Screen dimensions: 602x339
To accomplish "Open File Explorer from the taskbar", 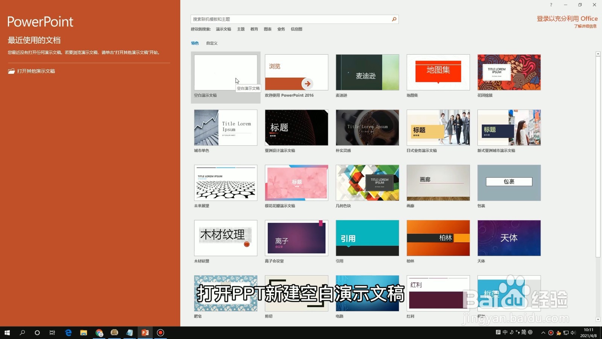I will pos(84,333).
